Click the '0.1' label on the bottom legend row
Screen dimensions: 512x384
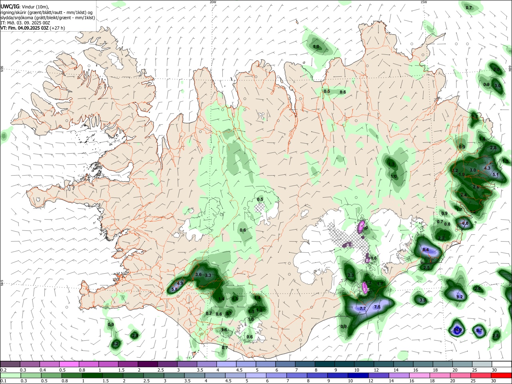coord(4,381)
